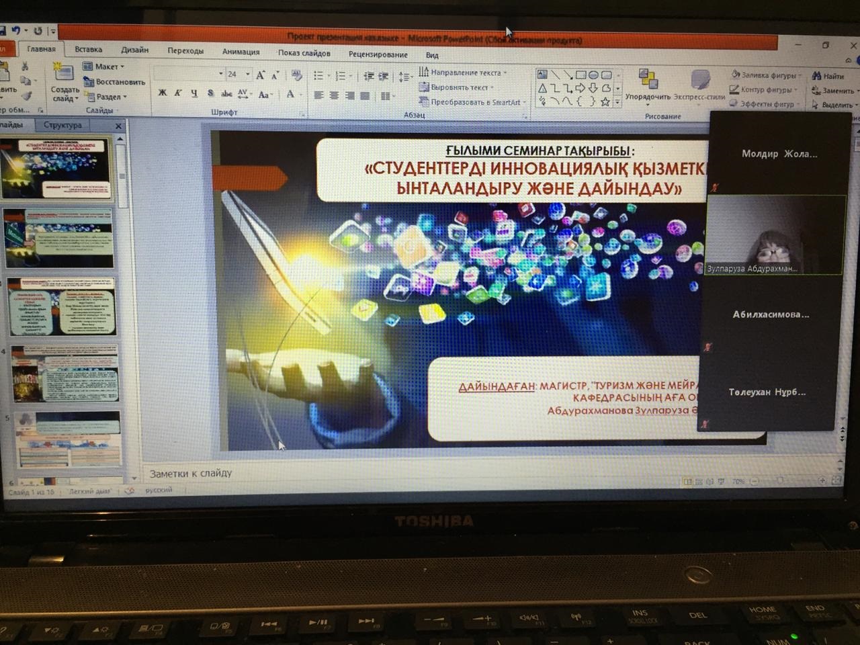Switch to the Вставка ribbon tab
This screenshot has height=645, width=860.
point(88,49)
